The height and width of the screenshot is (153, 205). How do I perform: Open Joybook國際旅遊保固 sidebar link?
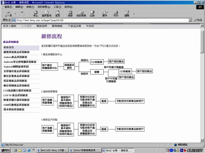16,67
